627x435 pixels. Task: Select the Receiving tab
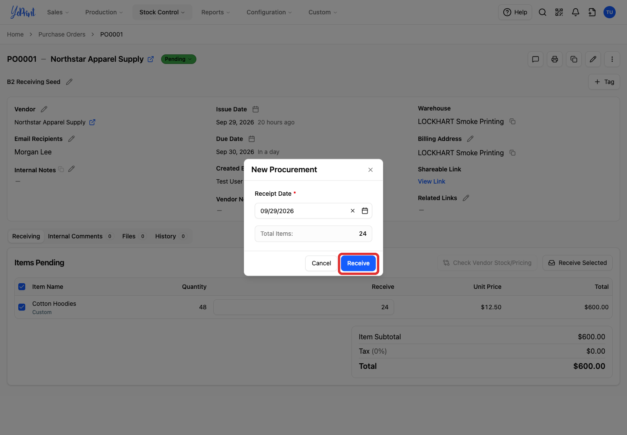(x=26, y=236)
